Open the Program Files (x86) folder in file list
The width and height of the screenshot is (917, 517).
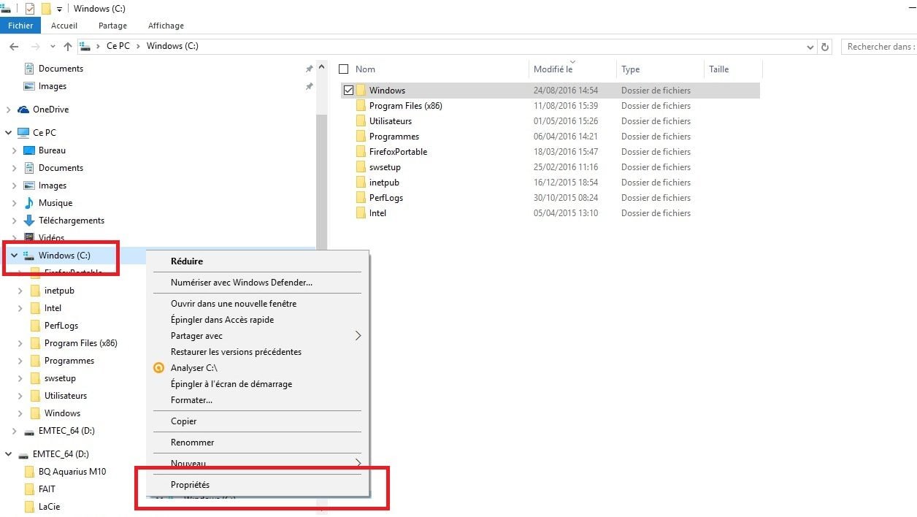405,106
